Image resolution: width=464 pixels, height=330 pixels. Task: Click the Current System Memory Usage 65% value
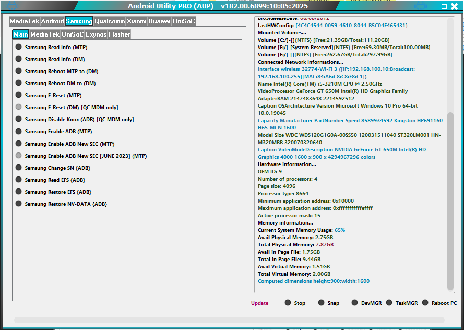tap(340, 230)
